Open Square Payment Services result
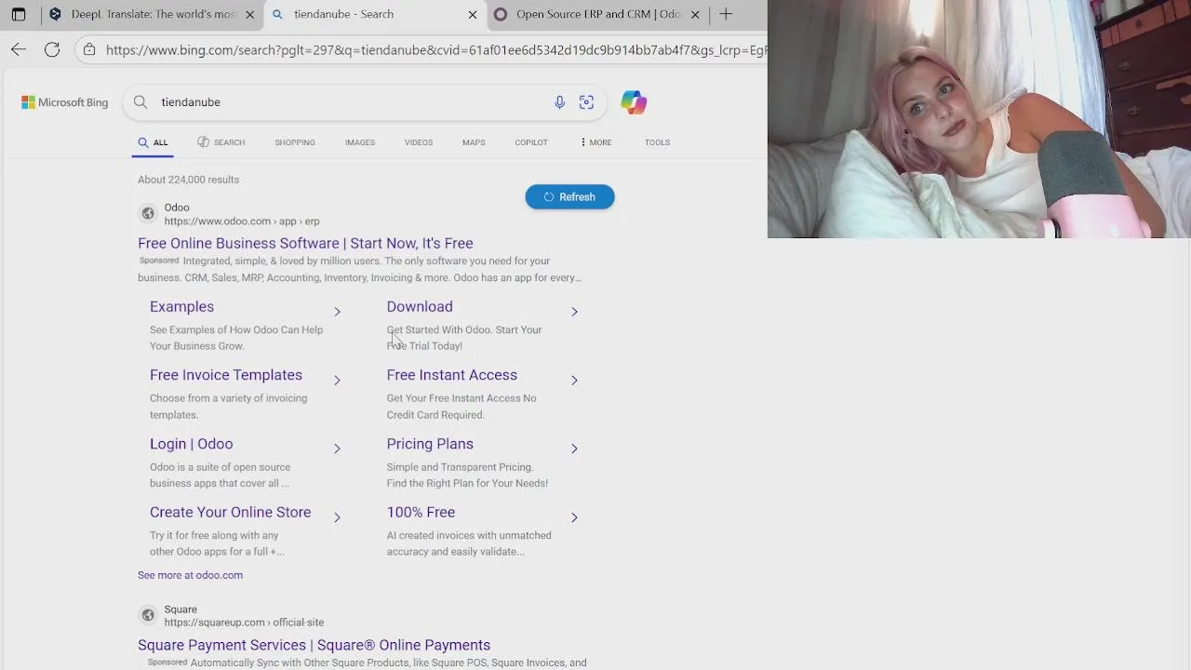This screenshot has width=1191, height=670. pyautogui.click(x=314, y=645)
